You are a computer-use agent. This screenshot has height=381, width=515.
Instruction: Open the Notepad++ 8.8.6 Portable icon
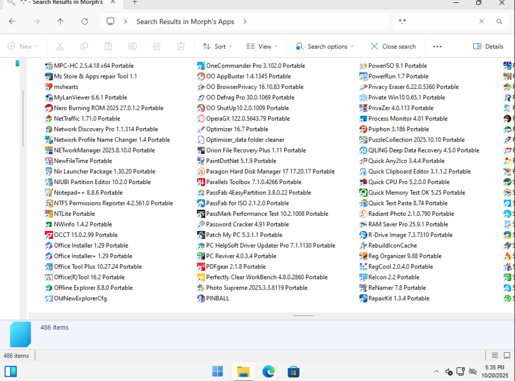(x=49, y=193)
